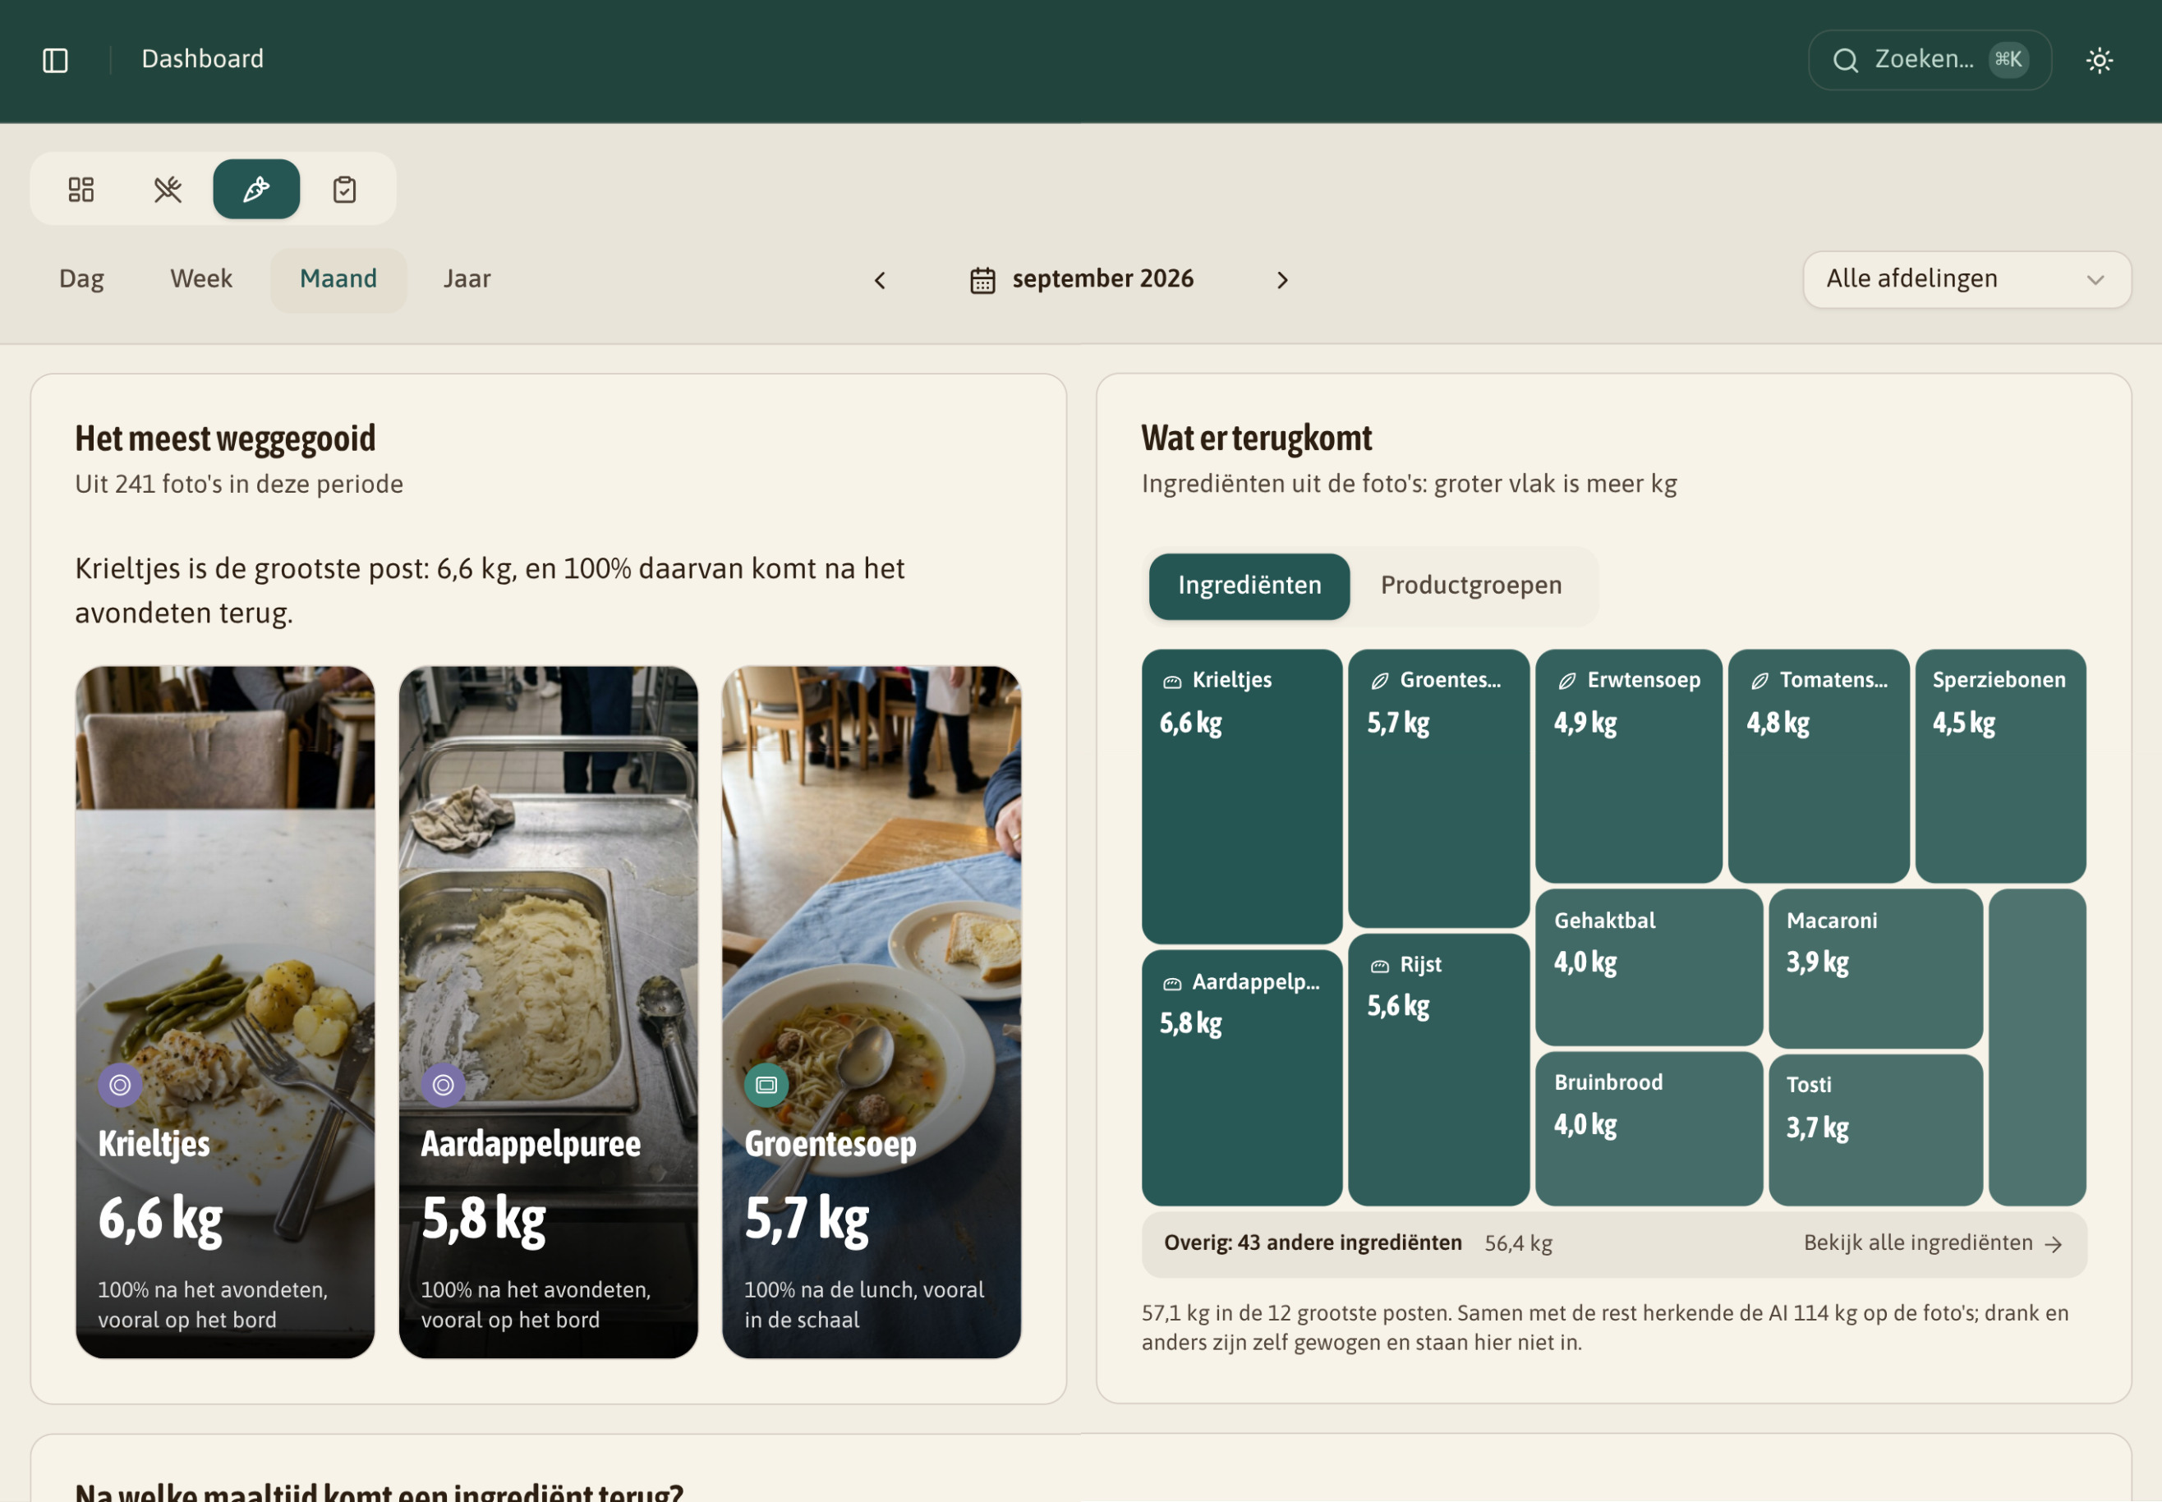Click Bekijk alle ingrediënten link
This screenshot has height=1502, width=2162.
point(1932,1243)
